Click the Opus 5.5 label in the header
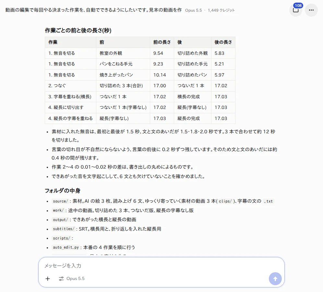The image size is (323, 292). click(193, 10)
